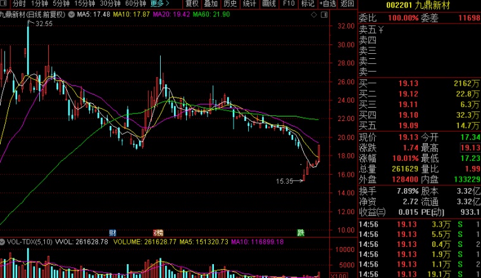Click the PE(动) value 933.1
481x278 pixels.
[x=470, y=212]
